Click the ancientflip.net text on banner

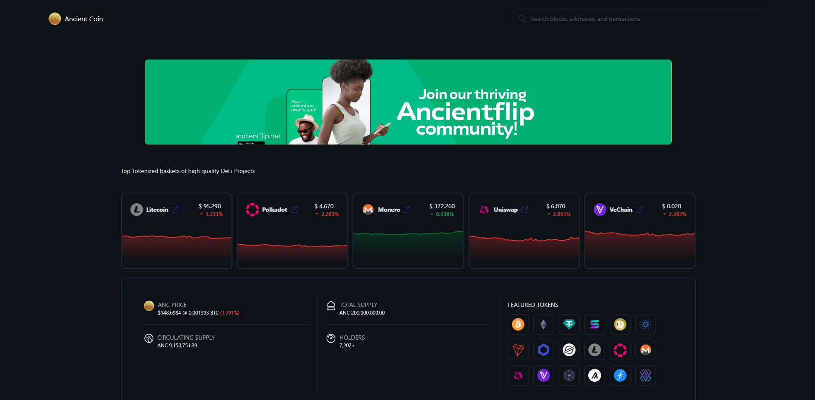[x=258, y=136]
